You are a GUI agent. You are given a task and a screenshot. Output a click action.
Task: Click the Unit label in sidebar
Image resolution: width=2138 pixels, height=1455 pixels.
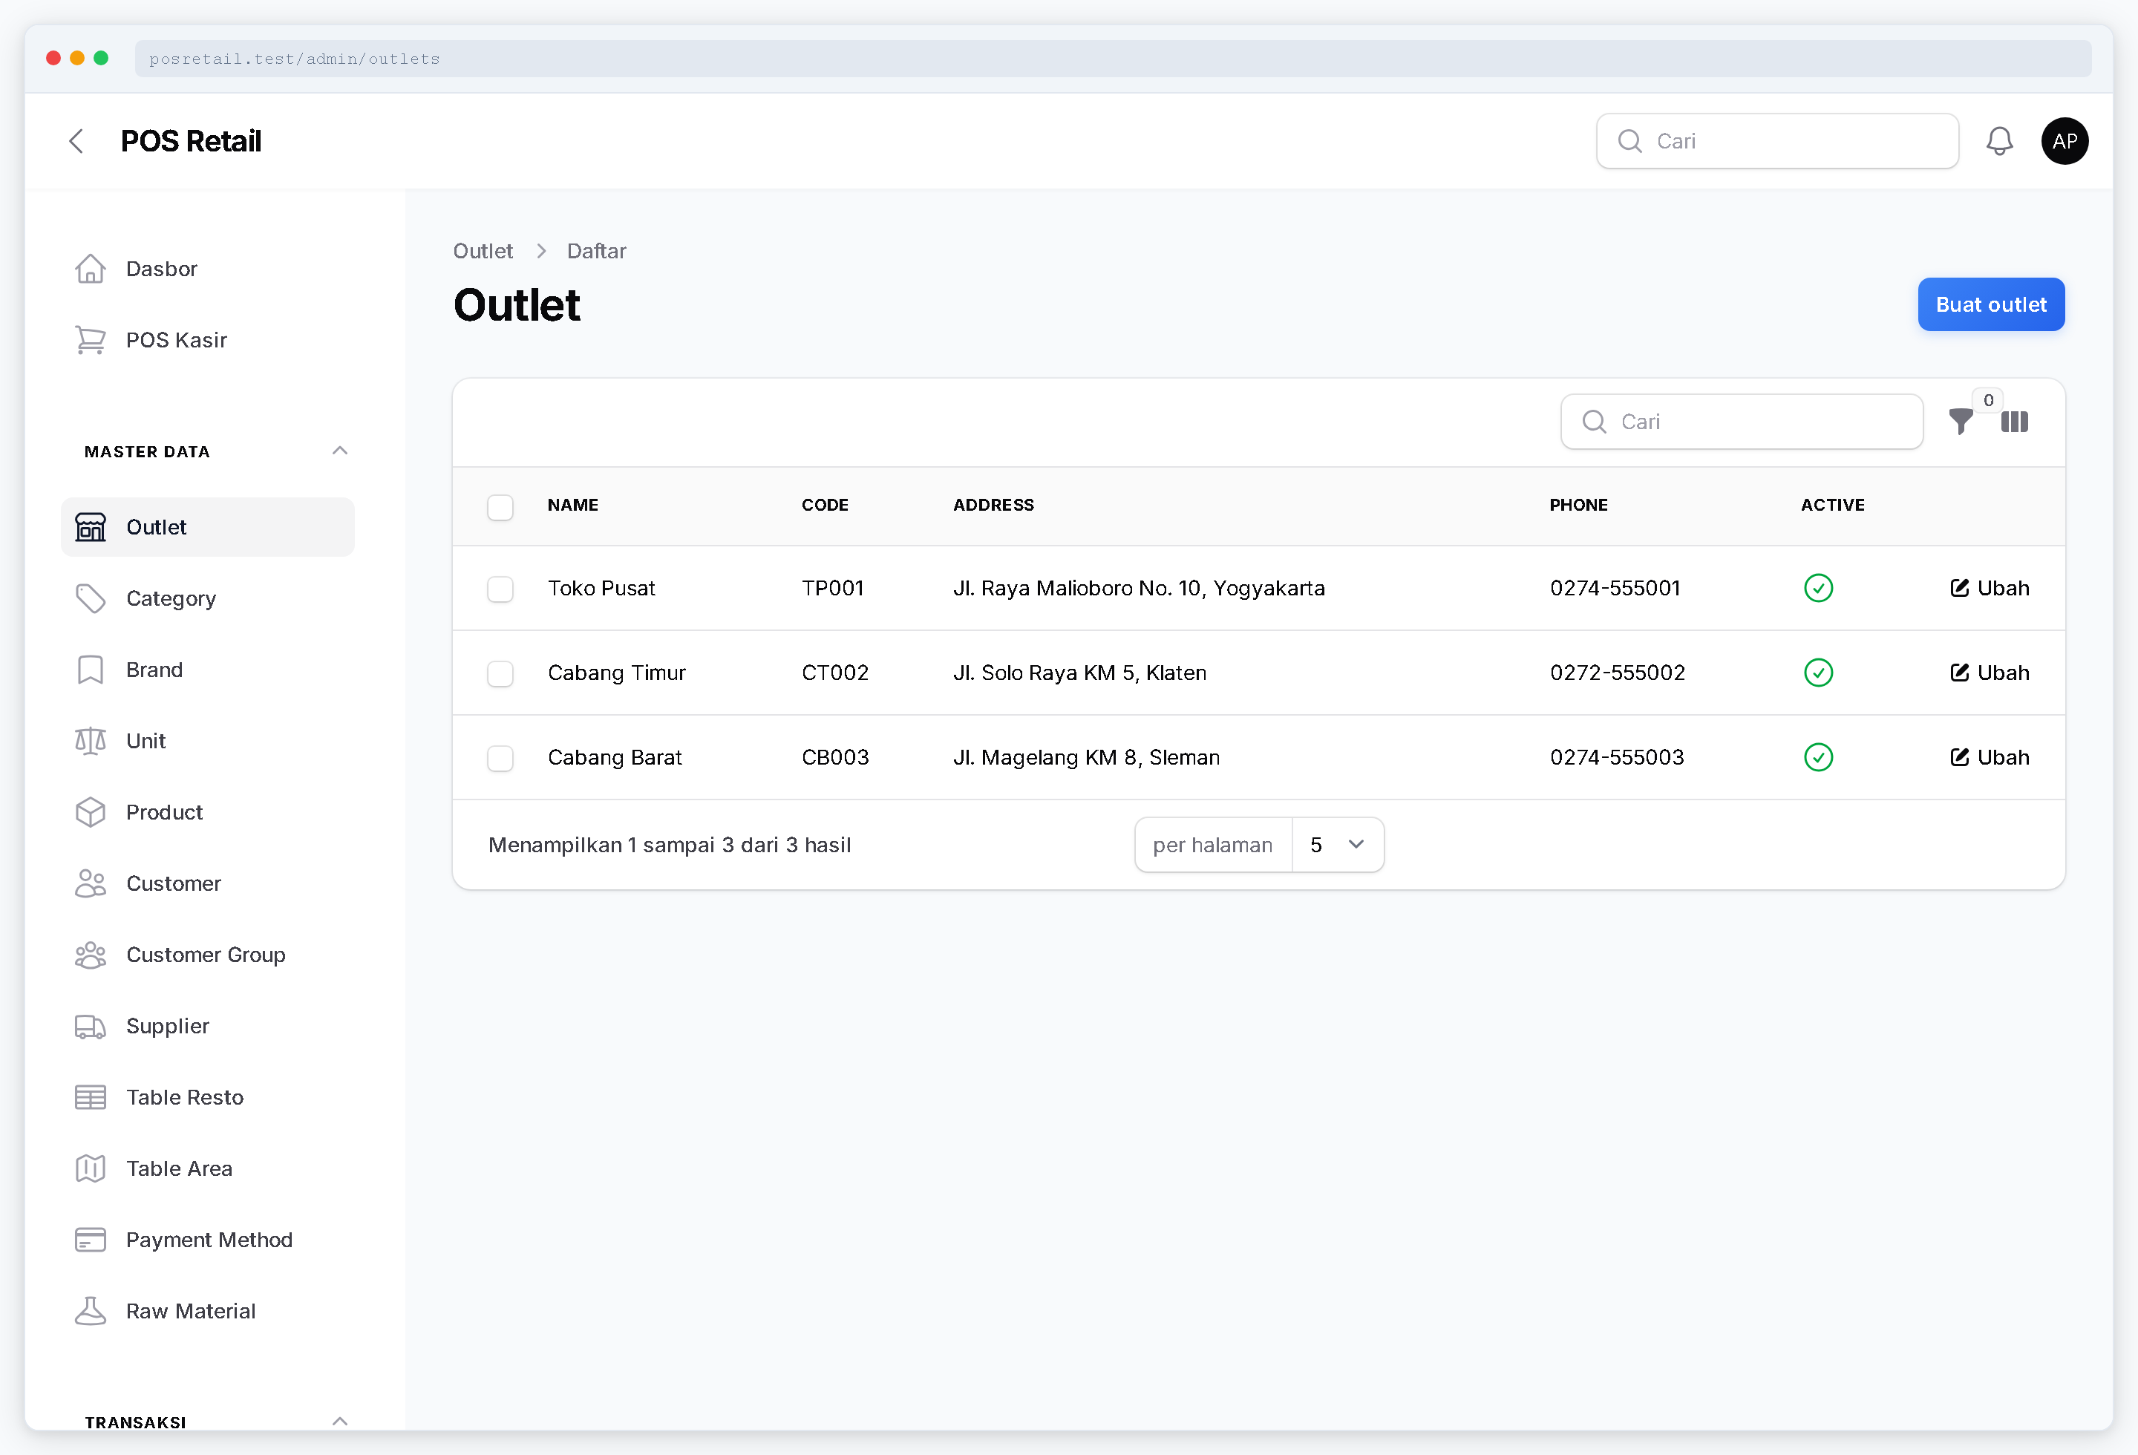pyautogui.click(x=146, y=742)
